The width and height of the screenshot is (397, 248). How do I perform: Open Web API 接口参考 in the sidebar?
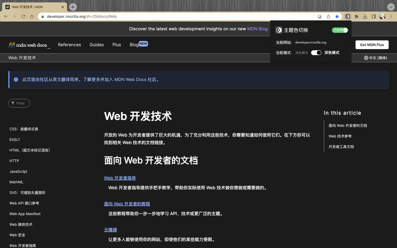tap(24, 203)
